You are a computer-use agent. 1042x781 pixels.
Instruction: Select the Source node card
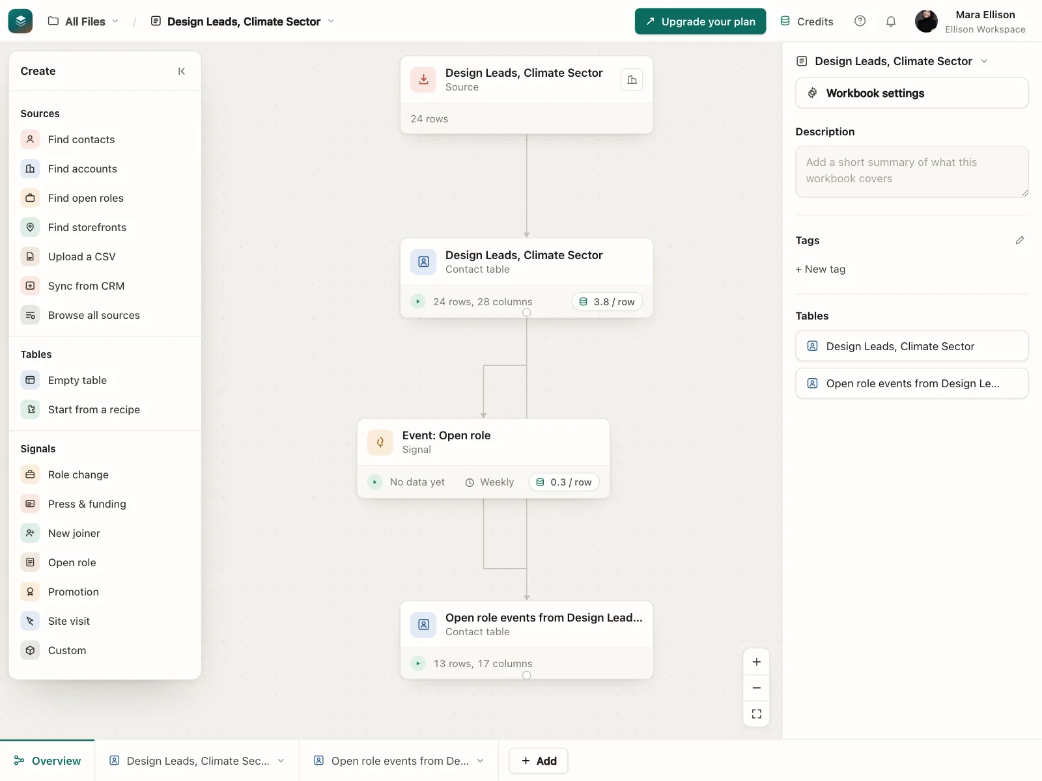pos(526,95)
